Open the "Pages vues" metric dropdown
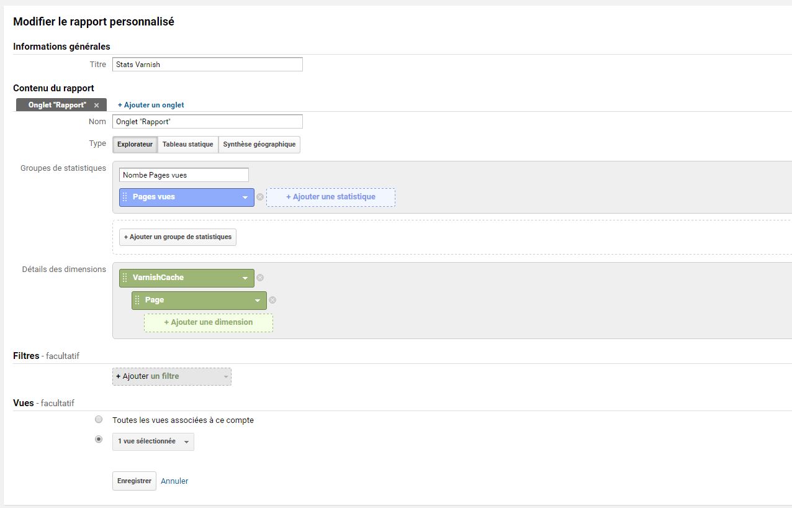 coord(245,197)
